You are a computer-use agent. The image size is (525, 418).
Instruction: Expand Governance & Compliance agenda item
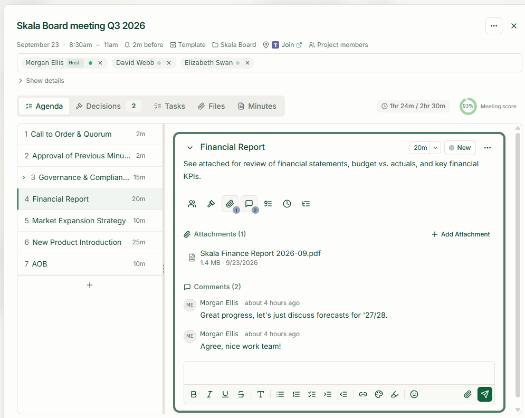24,177
